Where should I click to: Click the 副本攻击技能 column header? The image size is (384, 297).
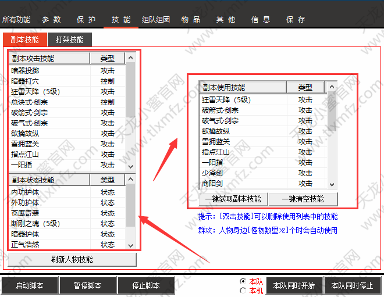point(49,58)
